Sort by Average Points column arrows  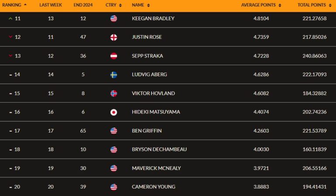tap(280, 5)
